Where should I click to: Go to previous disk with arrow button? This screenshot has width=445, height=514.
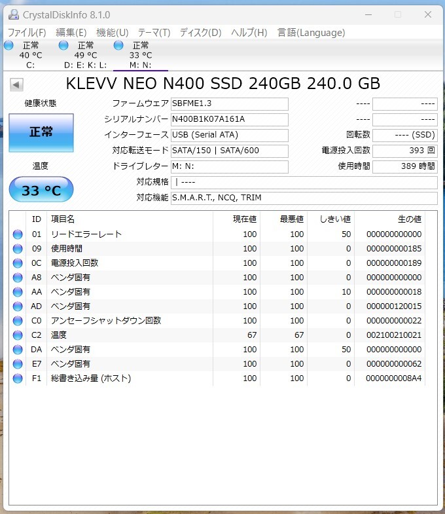(x=16, y=84)
